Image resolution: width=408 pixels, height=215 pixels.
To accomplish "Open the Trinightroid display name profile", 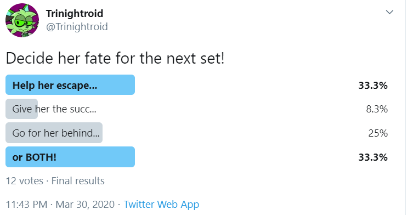I will click(x=75, y=13).
